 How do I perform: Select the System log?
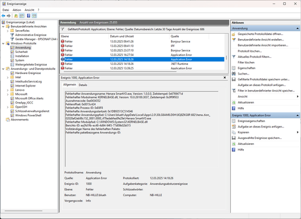point(20,60)
